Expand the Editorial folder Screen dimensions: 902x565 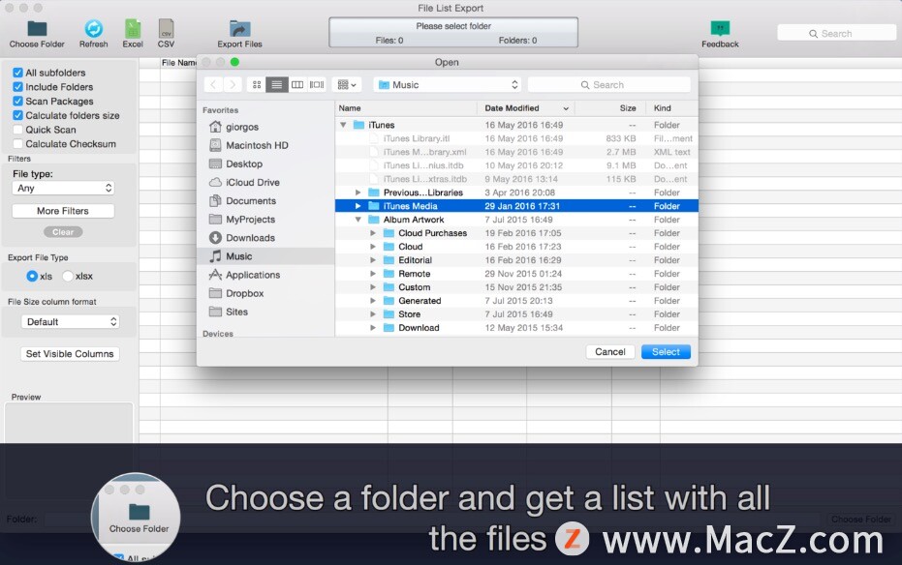click(373, 260)
